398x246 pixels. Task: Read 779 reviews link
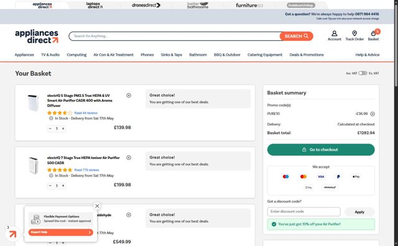[86, 170]
